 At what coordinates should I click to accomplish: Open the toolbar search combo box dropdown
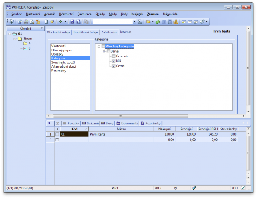(134, 22)
